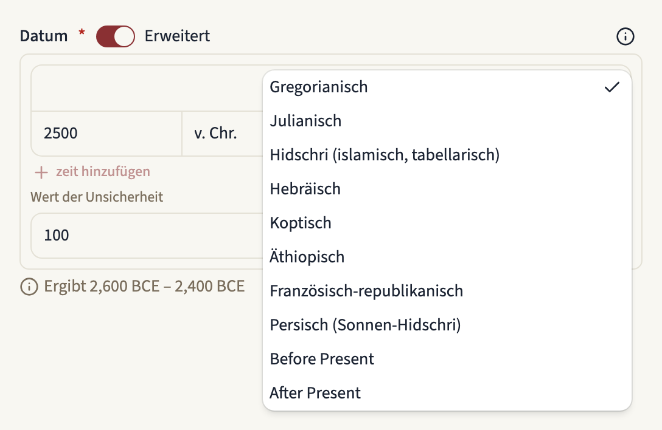Image resolution: width=662 pixels, height=430 pixels.
Task: Click the Ergibt 2,600 BCE – 2,400 BCE text
Action: [x=144, y=286]
